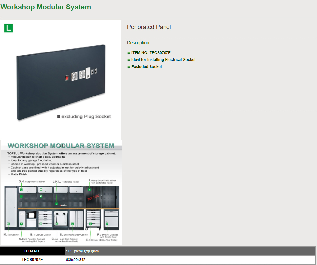Click the green C marker on the hose reel cabinet
Screen dimensions: 317x265
(x=57, y=224)
